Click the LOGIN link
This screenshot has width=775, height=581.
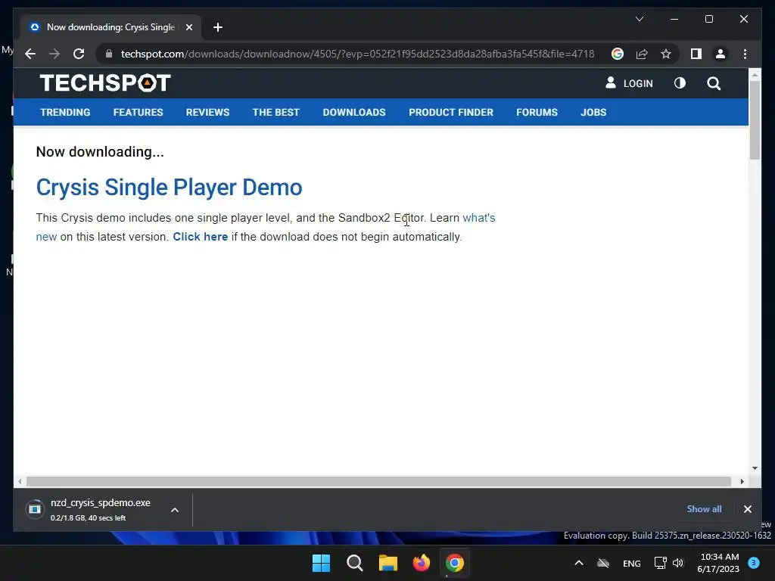click(x=629, y=83)
